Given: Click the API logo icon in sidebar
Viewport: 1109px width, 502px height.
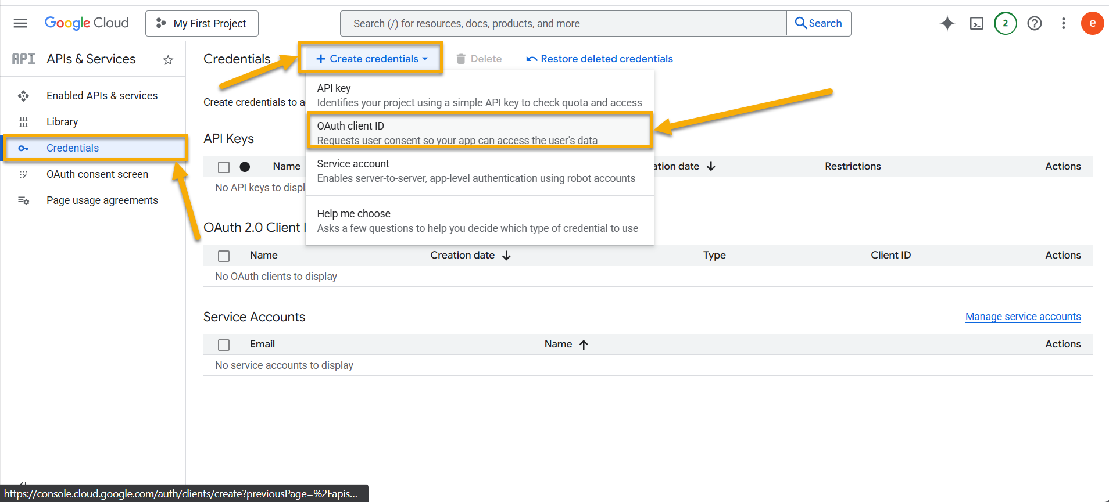Looking at the screenshot, I should [x=23, y=59].
